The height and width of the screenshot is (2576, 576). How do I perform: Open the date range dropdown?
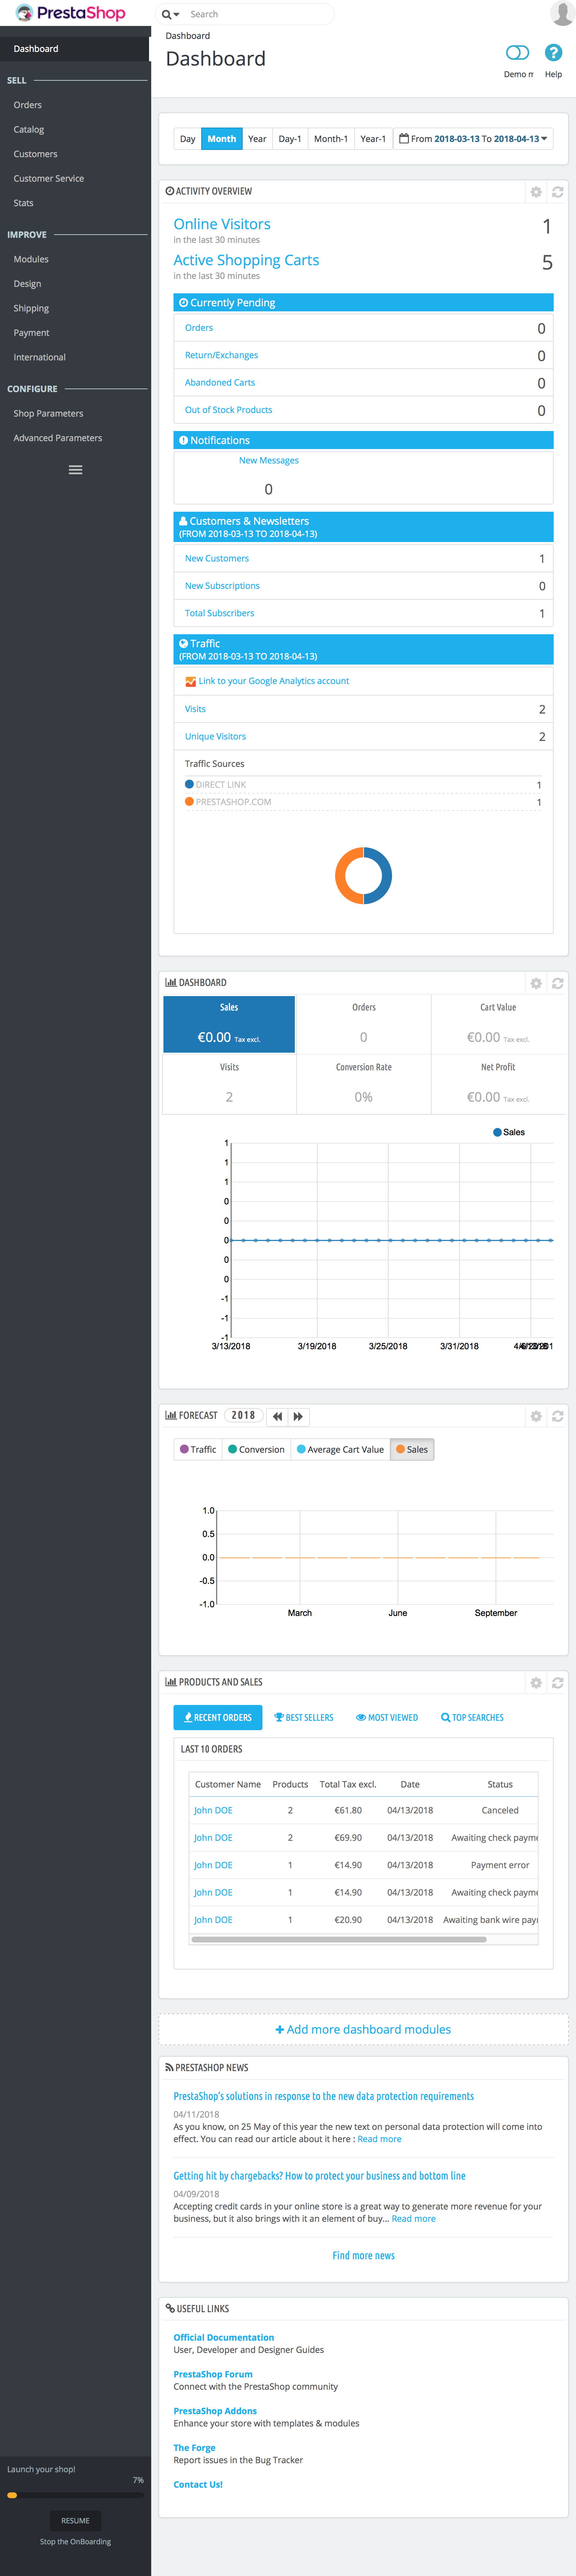(473, 139)
